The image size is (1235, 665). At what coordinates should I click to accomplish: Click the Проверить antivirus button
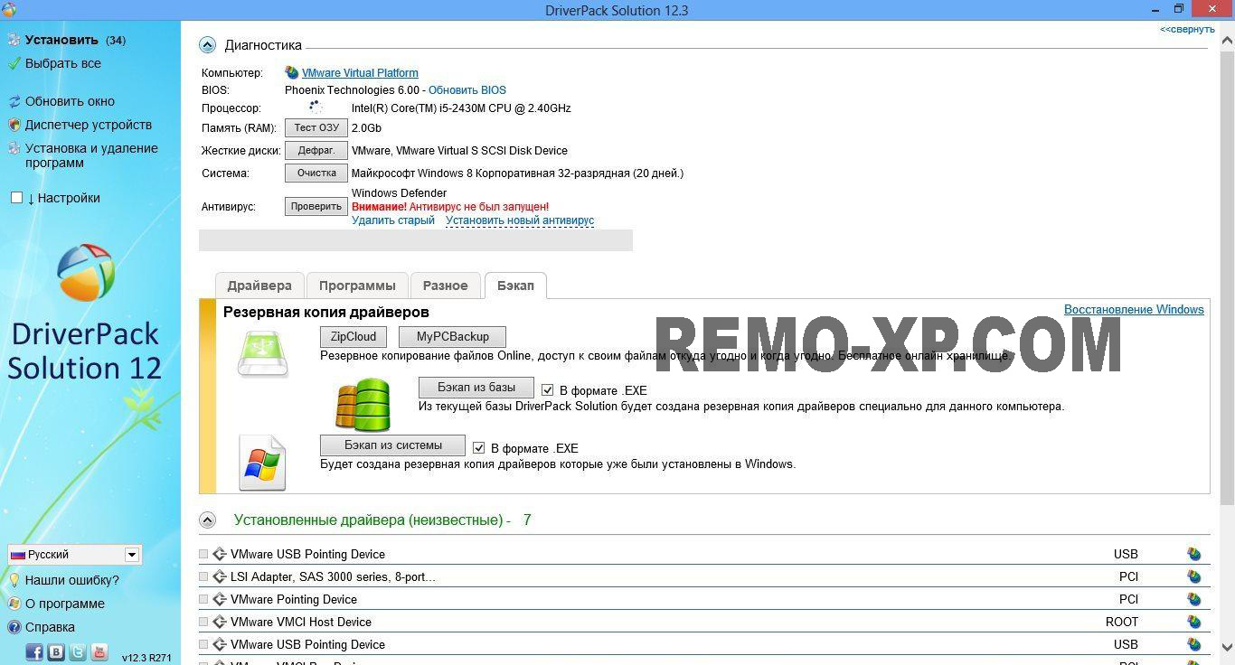[x=316, y=206]
